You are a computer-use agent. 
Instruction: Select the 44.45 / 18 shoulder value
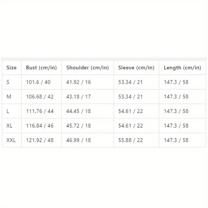[x=78, y=111]
